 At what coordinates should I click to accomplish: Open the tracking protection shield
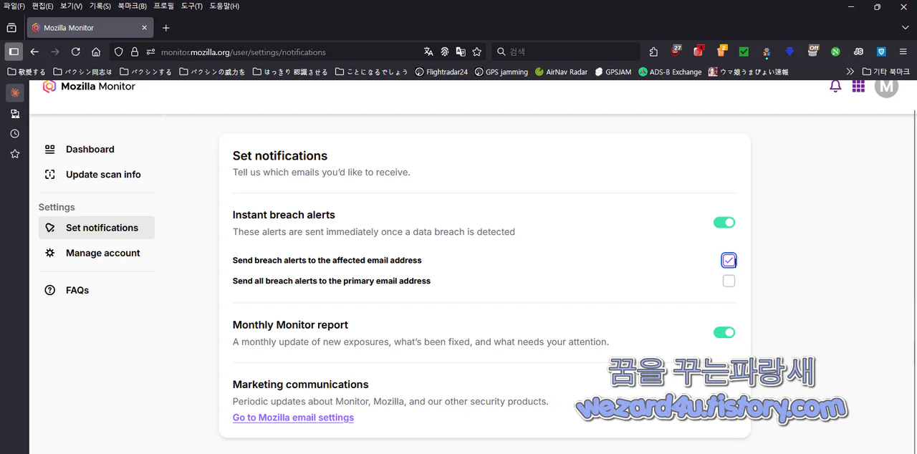(119, 52)
